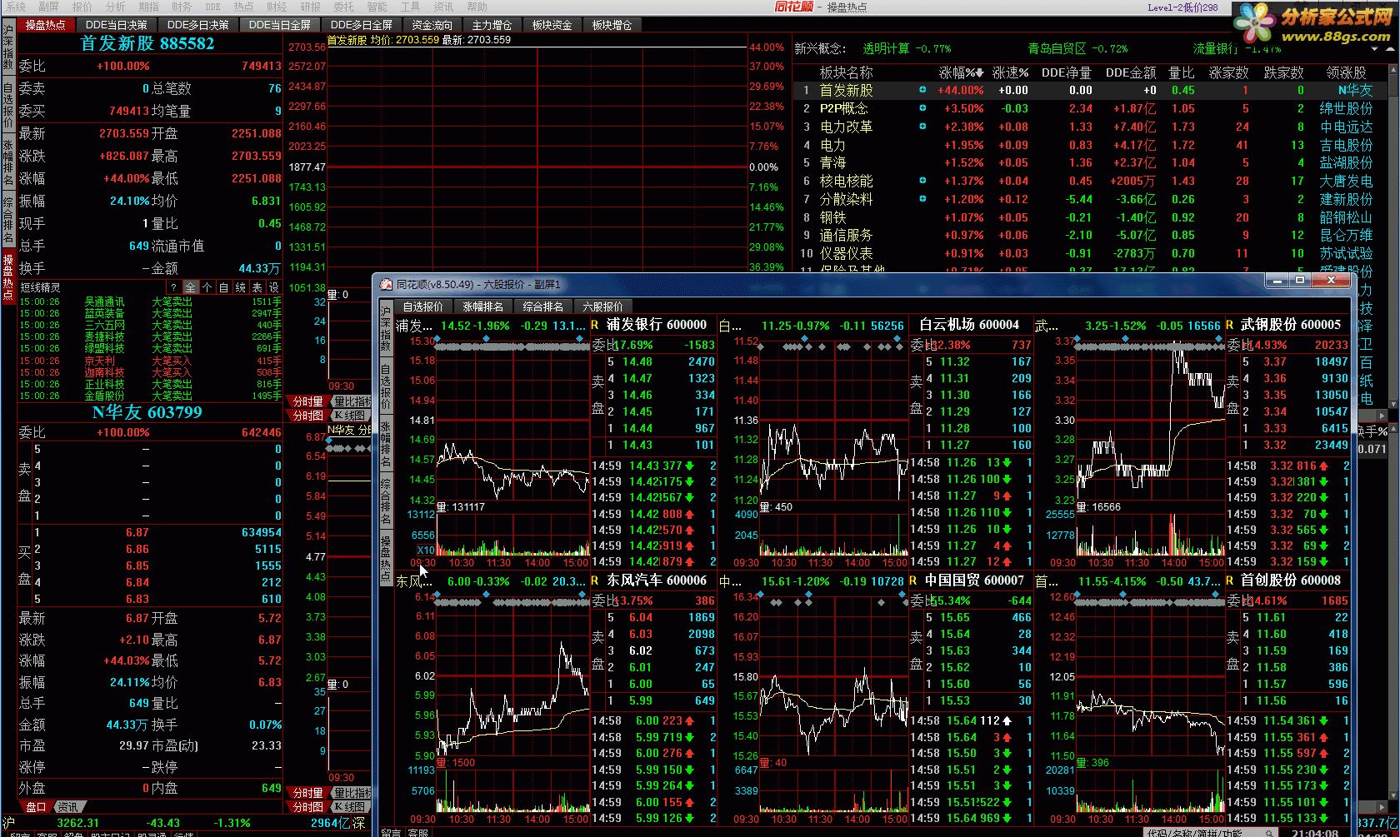1400x837 pixels.
Task: Click the R icon beside 武钢股份 600005
Action: [x=1230, y=325]
